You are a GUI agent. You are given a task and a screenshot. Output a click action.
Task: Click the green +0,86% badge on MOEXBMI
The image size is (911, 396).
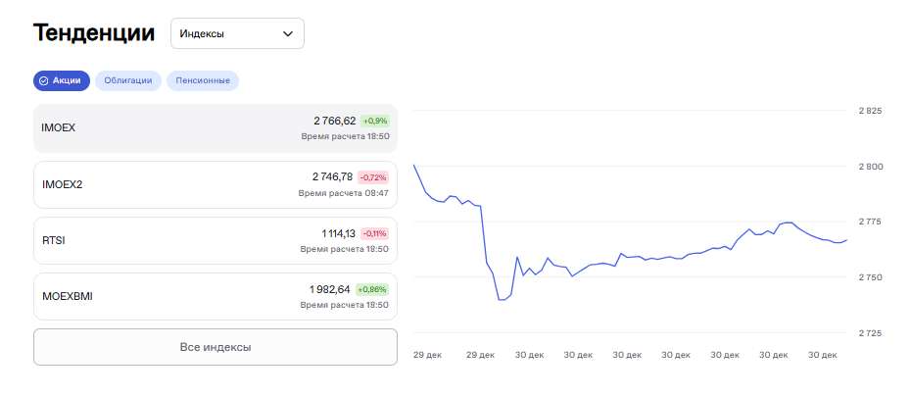click(372, 290)
